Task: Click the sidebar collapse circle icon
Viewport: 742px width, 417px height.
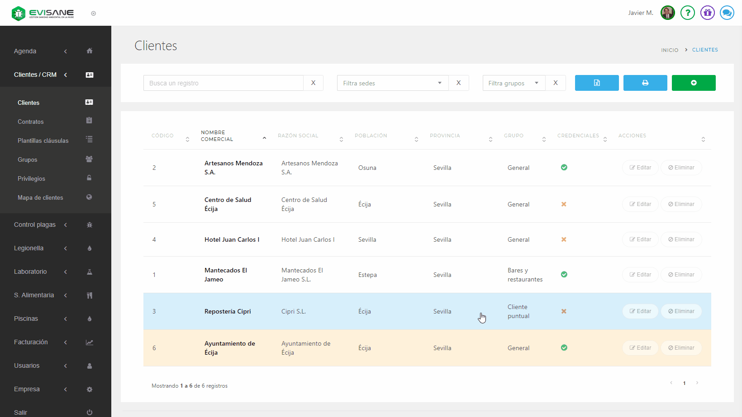Action: pyautogui.click(x=93, y=14)
